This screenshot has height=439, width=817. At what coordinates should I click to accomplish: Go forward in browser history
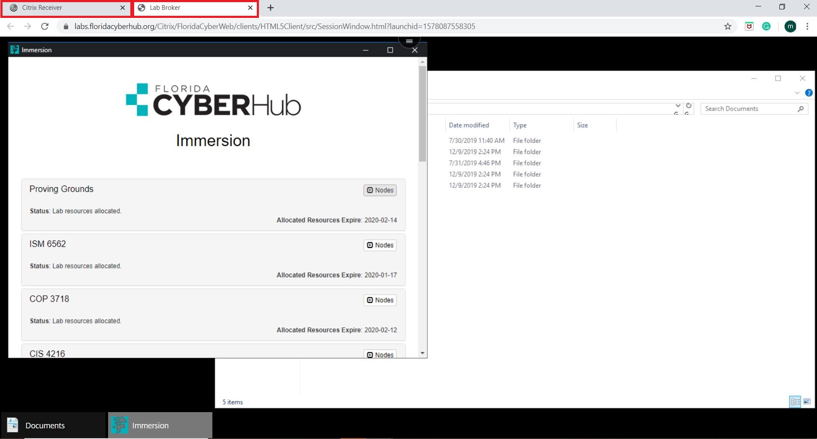[x=27, y=26]
